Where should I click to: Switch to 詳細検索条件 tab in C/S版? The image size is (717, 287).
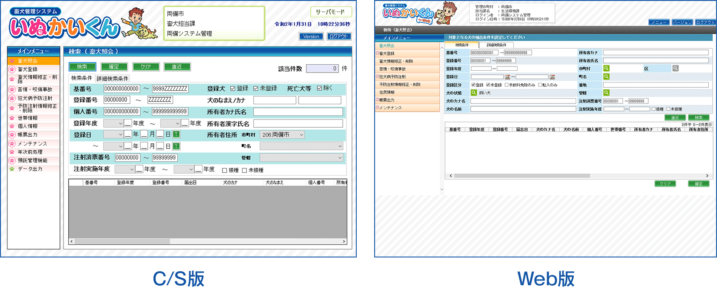click(x=113, y=79)
